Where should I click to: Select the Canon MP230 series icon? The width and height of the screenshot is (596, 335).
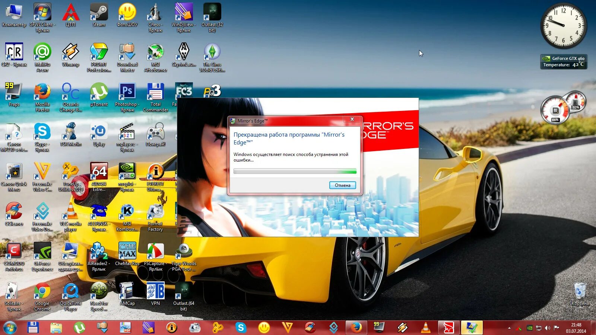click(x=14, y=137)
